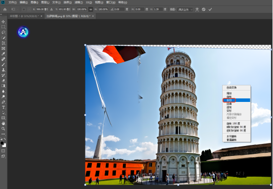
Task: Open the 编辑 menu
Action: click(24, 2)
